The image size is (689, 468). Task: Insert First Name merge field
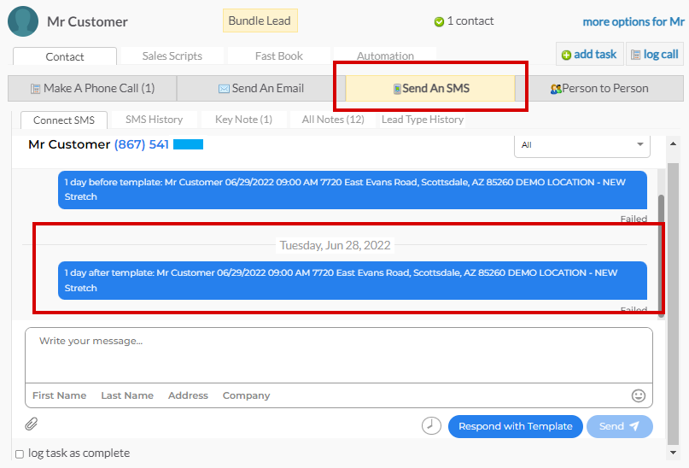[59, 395]
